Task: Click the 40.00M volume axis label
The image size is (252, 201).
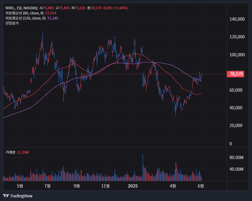Action: 236,169
